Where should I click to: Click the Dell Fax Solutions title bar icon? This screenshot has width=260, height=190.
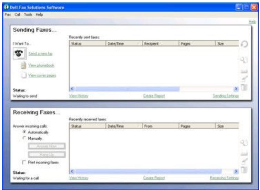coord(6,7)
